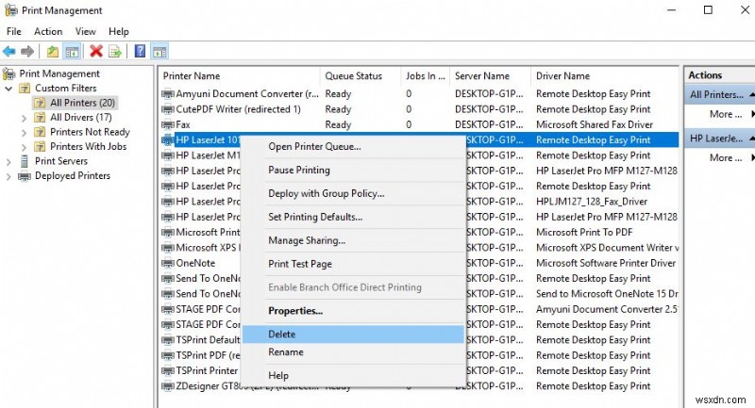This screenshot has width=755, height=408.
Task: Click the printer icon beside Fax
Action: [168, 125]
